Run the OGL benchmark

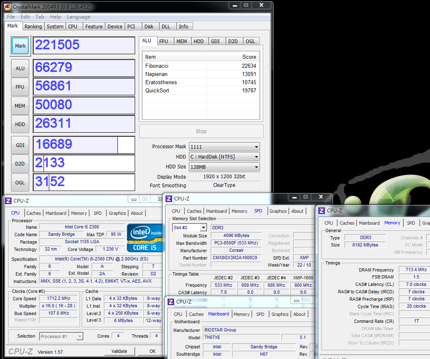pyautogui.click(x=20, y=182)
